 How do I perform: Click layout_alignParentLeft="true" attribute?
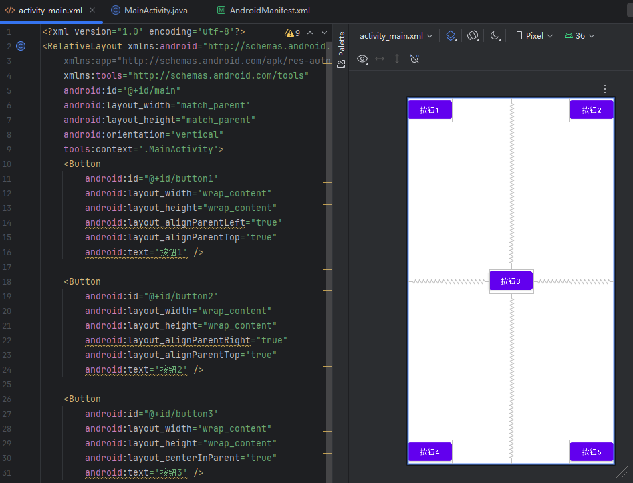coord(183,222)
